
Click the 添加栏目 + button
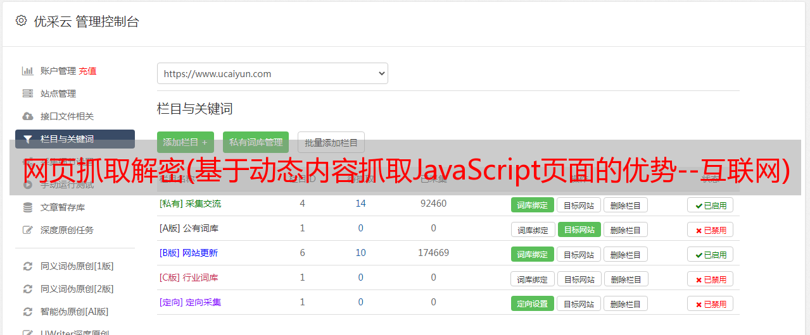coord(186,142)
